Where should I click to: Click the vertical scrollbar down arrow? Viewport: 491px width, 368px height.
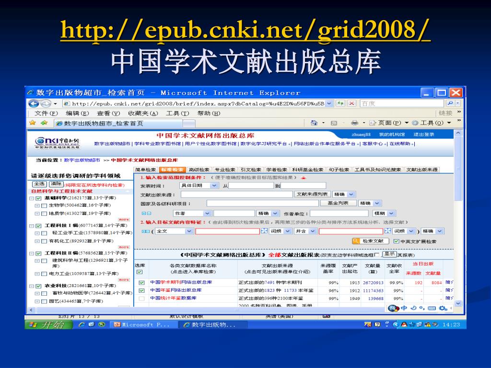point(458,303)
